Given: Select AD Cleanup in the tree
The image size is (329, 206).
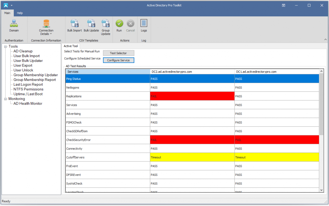Looking at the screenshot, I should (x=23, y=51).
